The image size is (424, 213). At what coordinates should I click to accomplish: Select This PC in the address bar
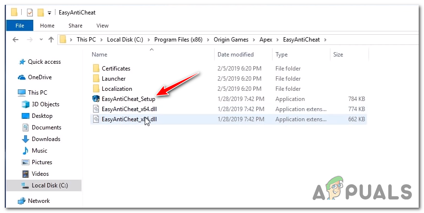point(86,40)
